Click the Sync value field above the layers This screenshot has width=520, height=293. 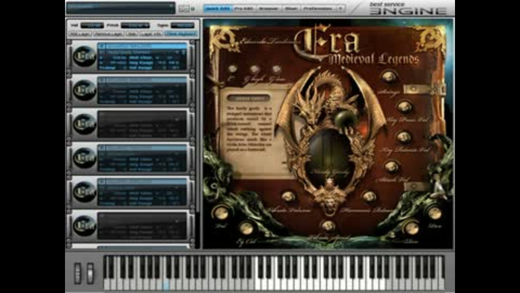coord(182,26)
